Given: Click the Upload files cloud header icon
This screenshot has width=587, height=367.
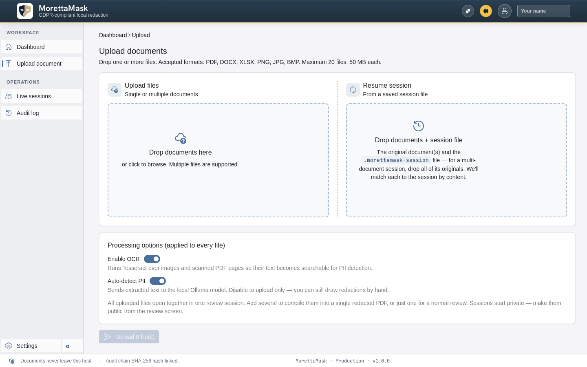Looking at the screenshot, I should [x=115, y=90].
